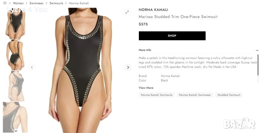259x133 pixels.
Task: Show the previous product image
Action: pos(32,67)
